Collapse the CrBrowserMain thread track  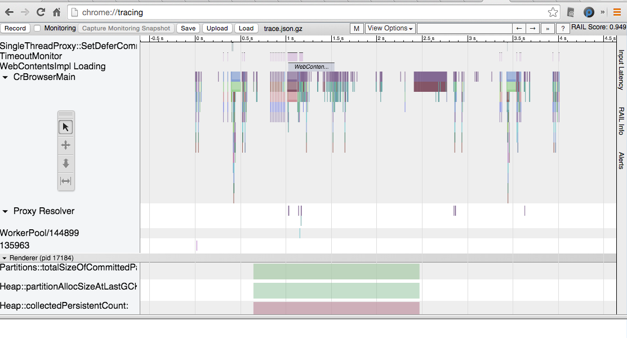(x=6, y=77)
